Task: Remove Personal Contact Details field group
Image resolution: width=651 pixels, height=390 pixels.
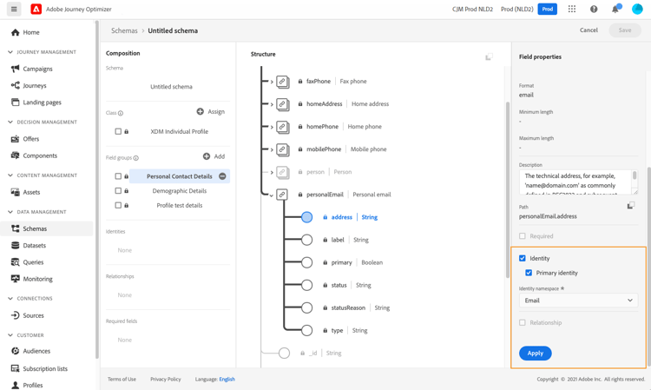Action: coord(222,176)
